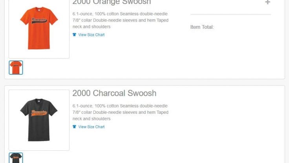Click the Item Total label
The height and width of the screenshot is (163, 289).
(x=202, y=27)
